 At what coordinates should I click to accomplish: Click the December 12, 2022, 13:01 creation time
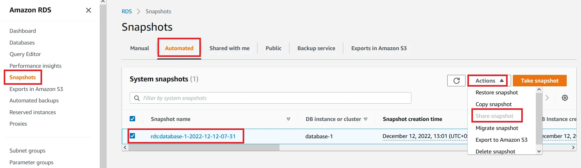coord(425,136)
